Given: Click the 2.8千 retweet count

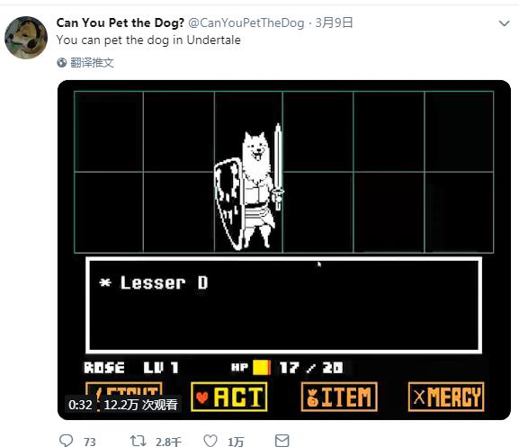Looking at the screenshot, I should (168, 442).
